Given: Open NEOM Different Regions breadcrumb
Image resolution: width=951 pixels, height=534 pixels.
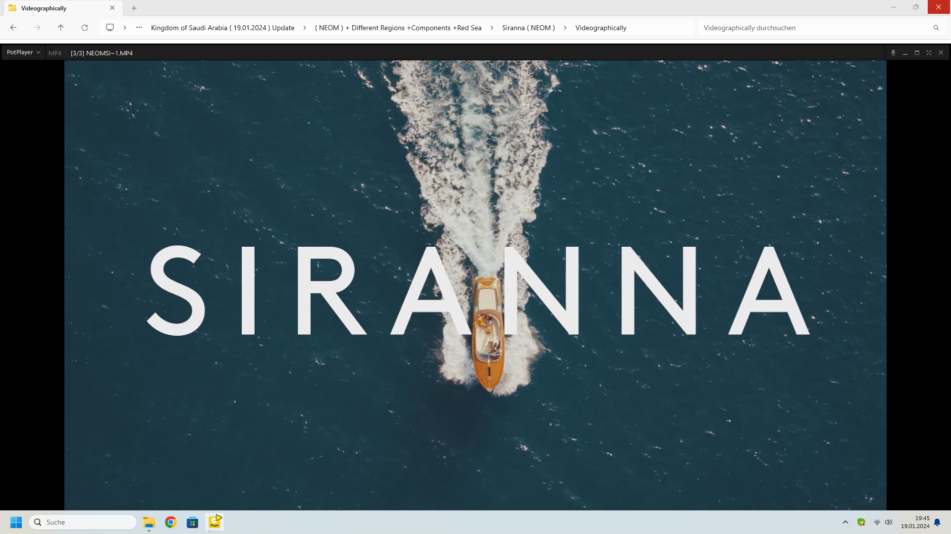Looking at the screenshot, I should tap(398, 28).
